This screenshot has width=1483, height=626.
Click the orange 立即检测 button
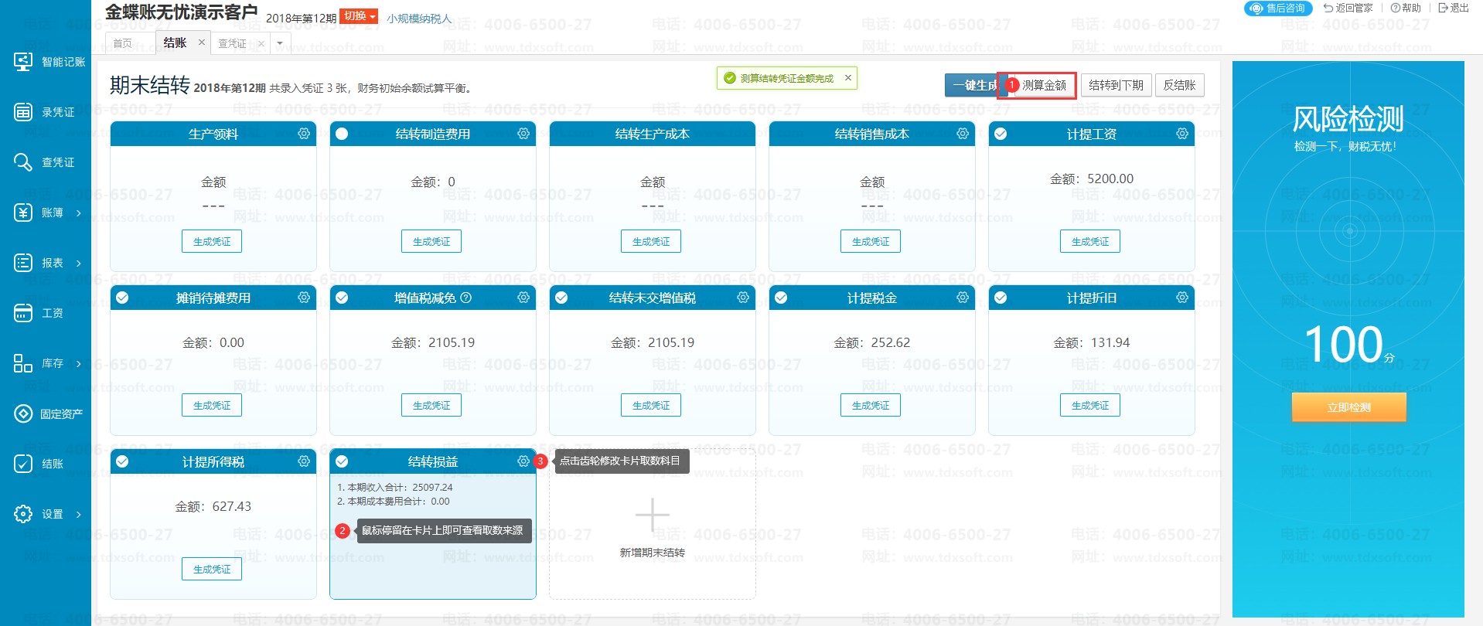[1348, 407]
